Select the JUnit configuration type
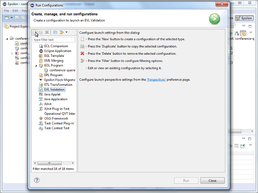258x193 pixels. pyautogui.click(x=48, y=104)
